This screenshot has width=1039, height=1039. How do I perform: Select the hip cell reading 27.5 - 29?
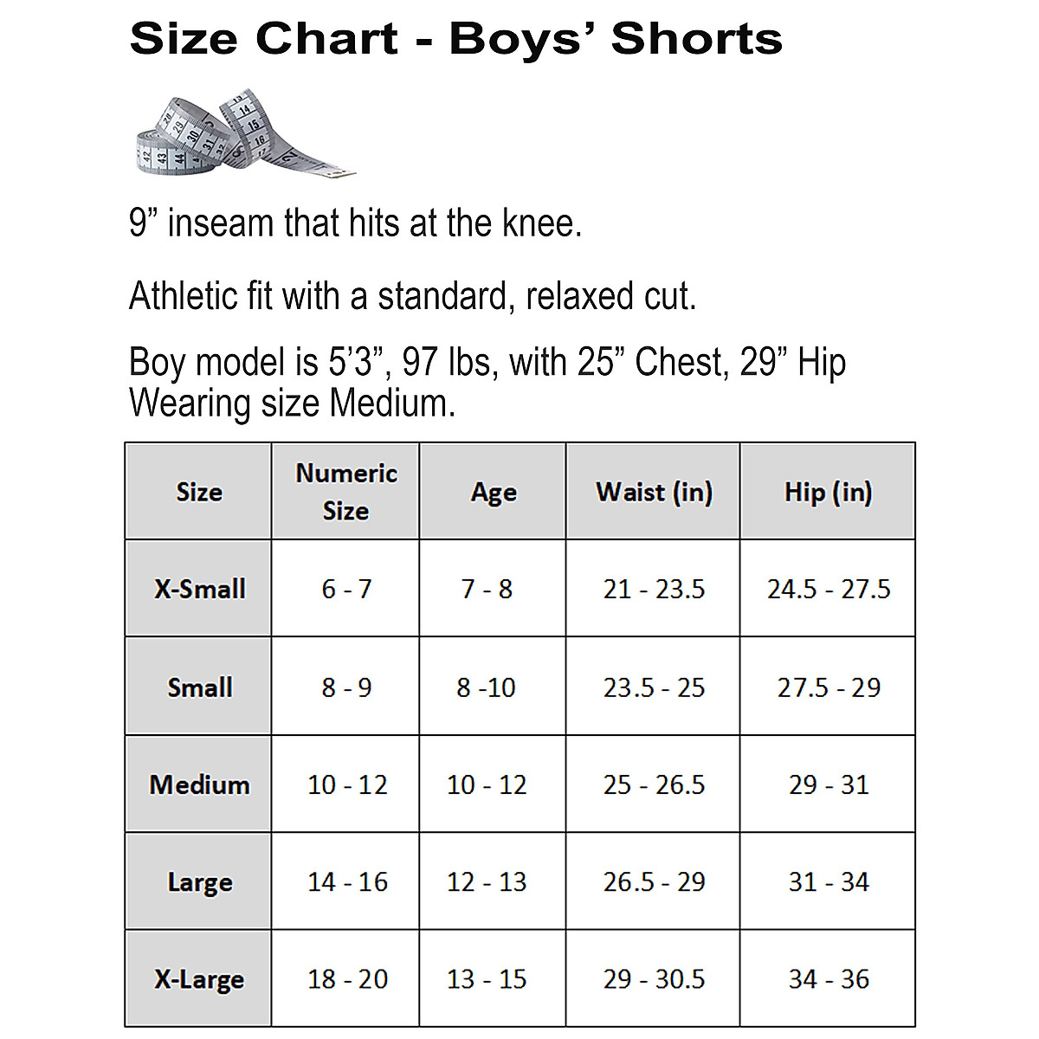[828, 687]
